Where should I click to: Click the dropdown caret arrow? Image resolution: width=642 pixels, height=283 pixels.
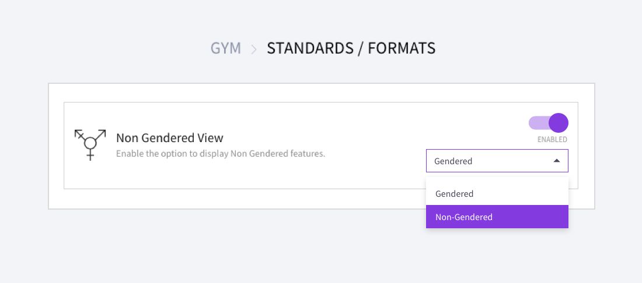[557, 161]
